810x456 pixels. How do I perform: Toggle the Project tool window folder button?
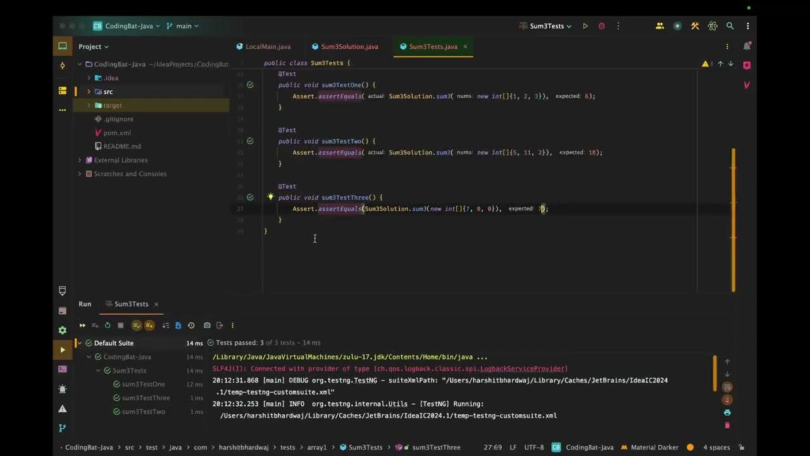(62, 46)
